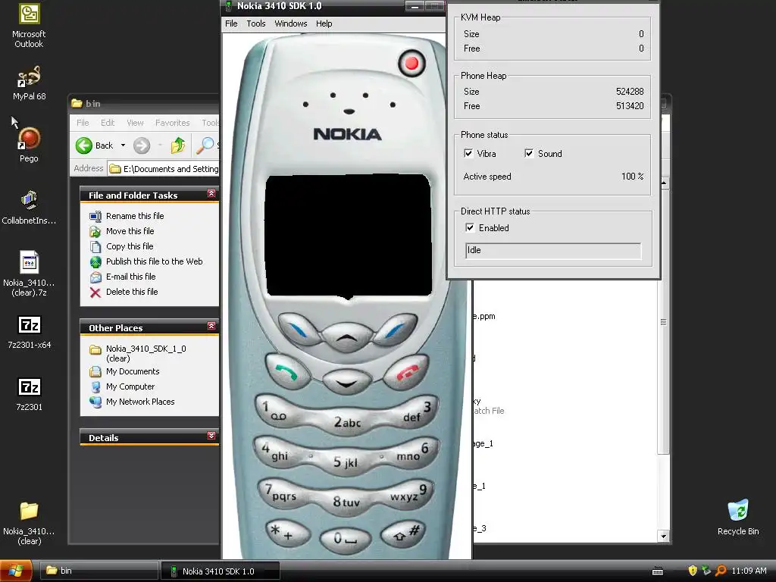
Task: Click Publish this file to the Web
Action: pyautogui.click(x=154, y=261)
